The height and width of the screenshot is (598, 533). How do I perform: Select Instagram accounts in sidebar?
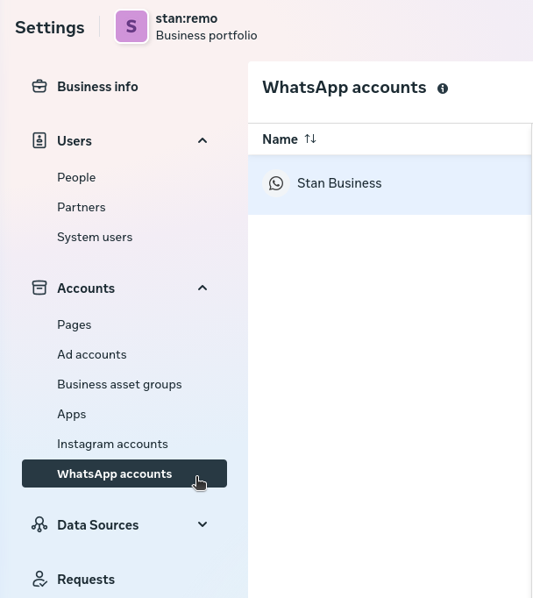click(x=112, y=444)
